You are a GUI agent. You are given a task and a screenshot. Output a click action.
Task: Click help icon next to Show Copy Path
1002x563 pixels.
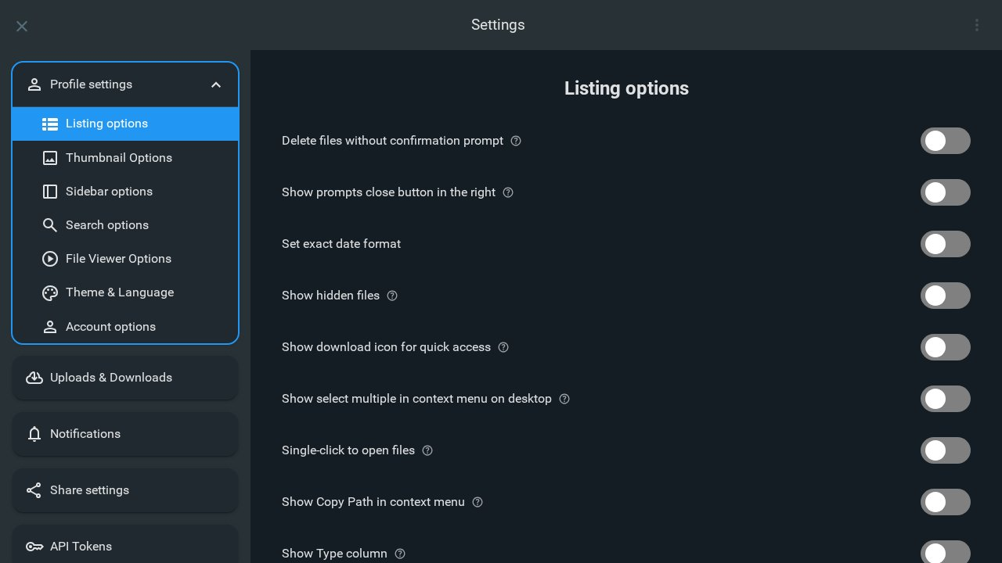coord(478,502)
